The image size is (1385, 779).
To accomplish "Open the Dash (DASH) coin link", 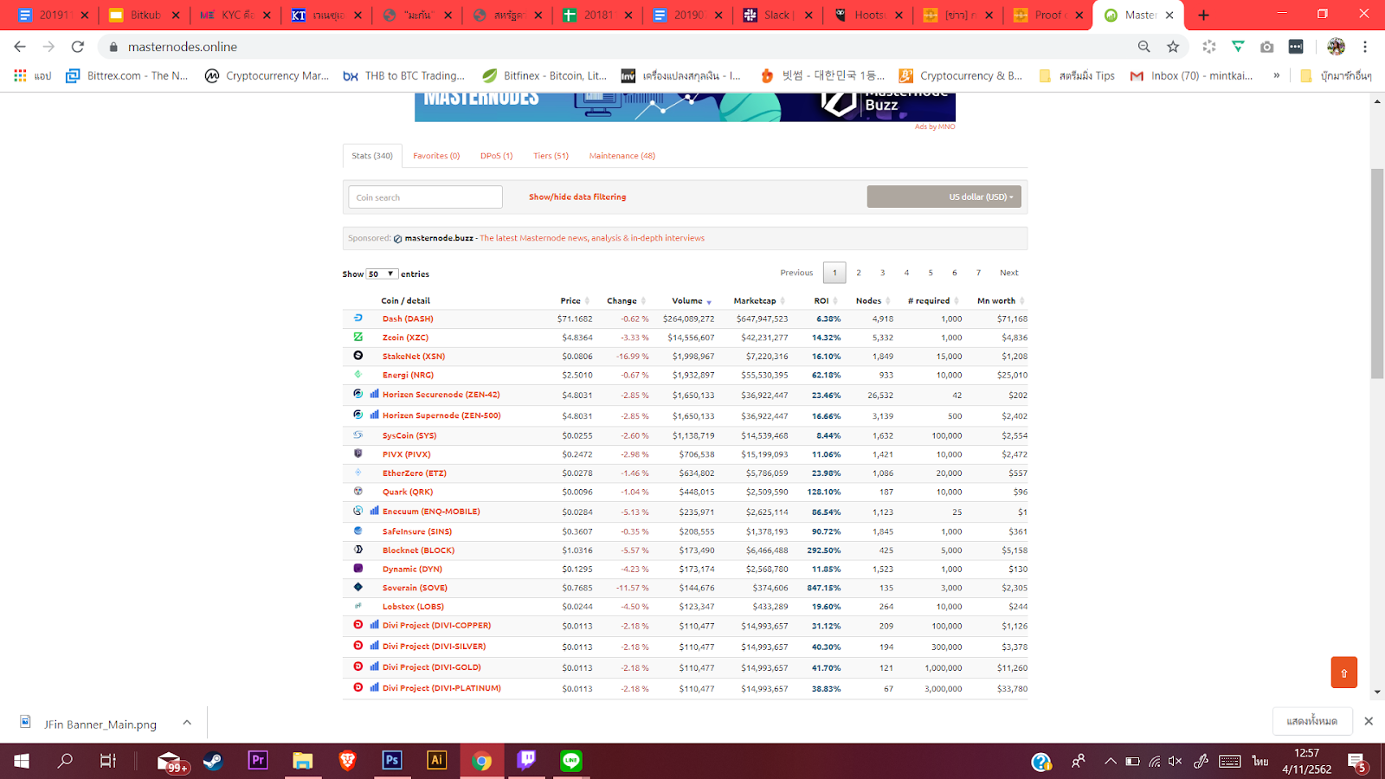I will 408,319.
